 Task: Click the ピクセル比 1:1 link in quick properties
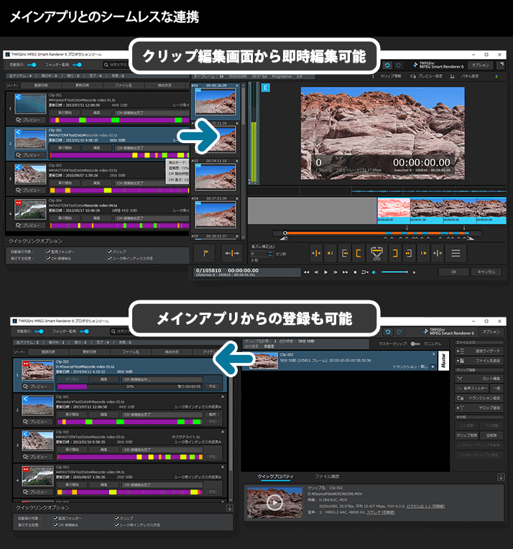click(425, 507)
